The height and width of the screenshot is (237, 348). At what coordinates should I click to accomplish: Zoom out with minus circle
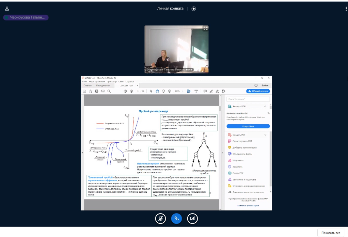tap(163, 91)
